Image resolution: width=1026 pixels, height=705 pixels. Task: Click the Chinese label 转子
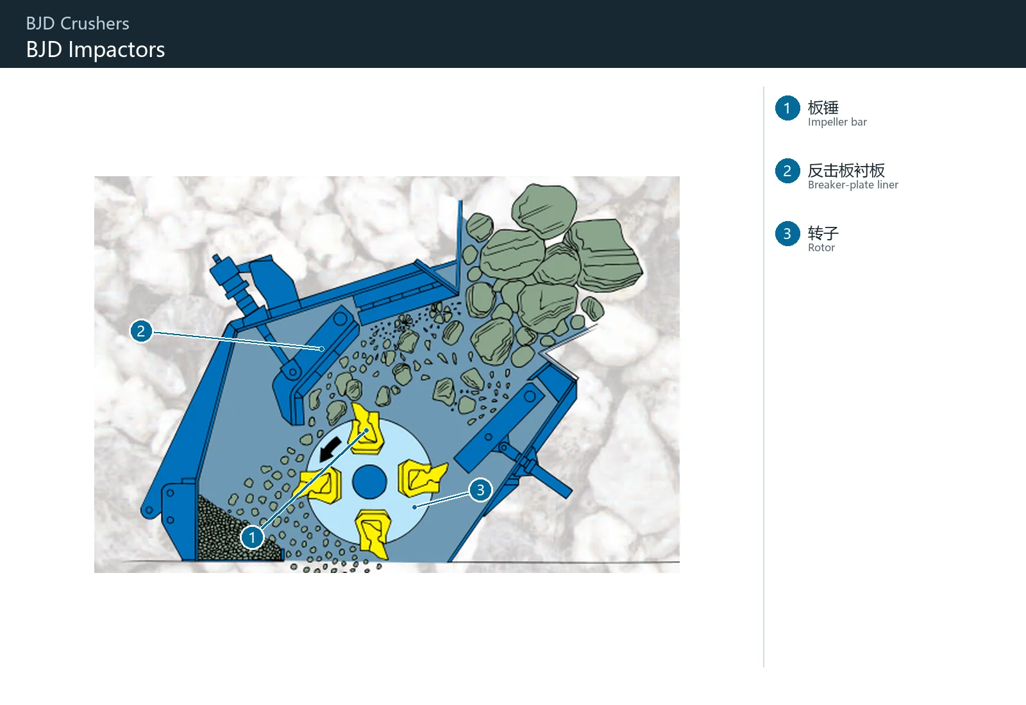click(823, 233)
